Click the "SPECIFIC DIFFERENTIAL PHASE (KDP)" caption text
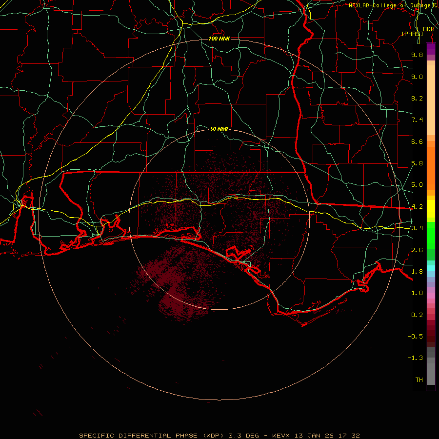Screen dimensions: 439x439 point(151,436)
